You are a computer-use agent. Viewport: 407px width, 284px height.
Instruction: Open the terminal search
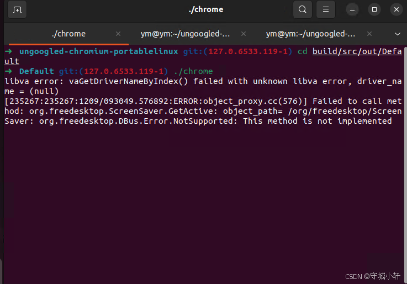pyautogui.click(x=303, y=9)
